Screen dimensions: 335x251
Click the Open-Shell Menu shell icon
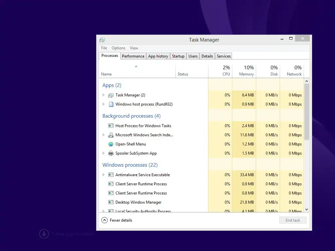(x=111, y=144)
